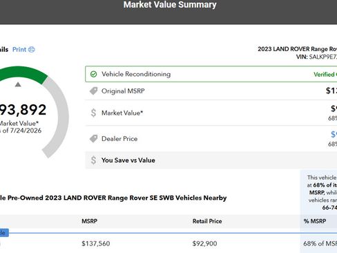Click the blue vehicle tag badge
The width and height of the screenshot is (337, 253).
click(x=4, y=233)
